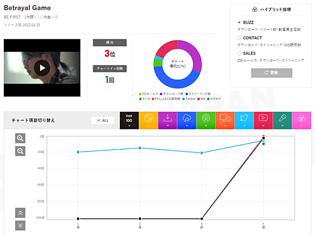Click the チャートイン回数 gray label

110,69
